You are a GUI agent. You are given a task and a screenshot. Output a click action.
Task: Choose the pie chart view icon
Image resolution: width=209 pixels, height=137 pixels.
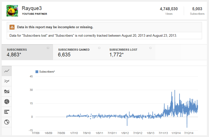[7, 102]
